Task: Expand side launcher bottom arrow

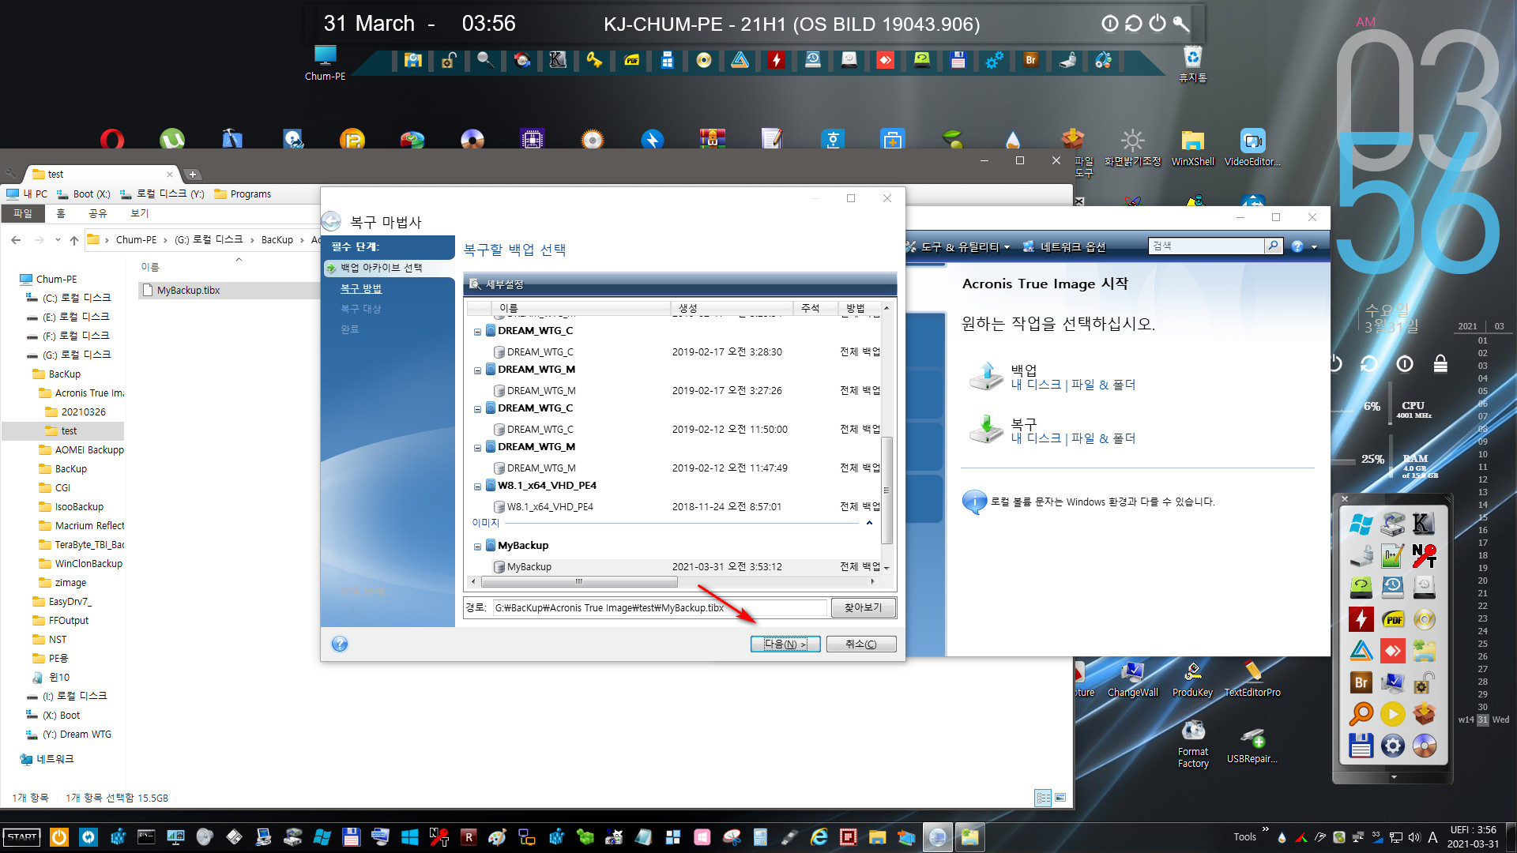Action: point(1394,777)
